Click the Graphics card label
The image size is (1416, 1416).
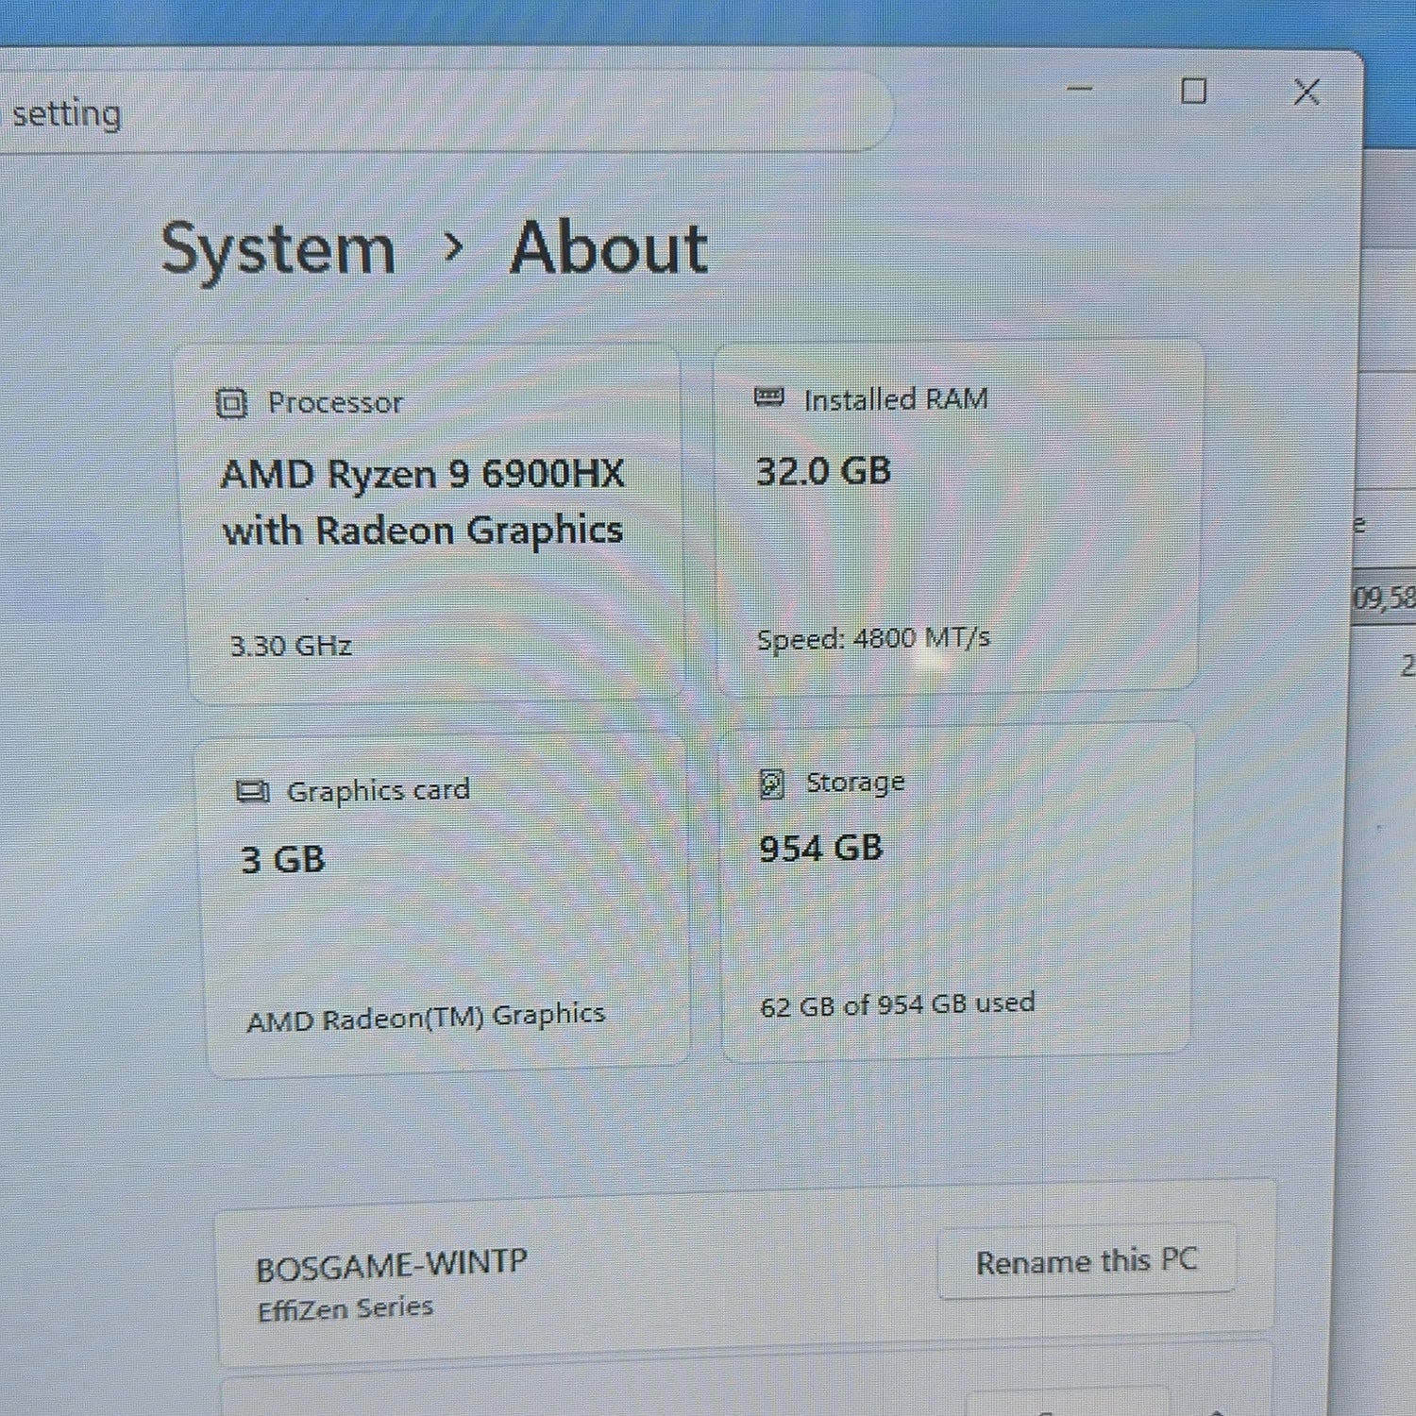378,790
